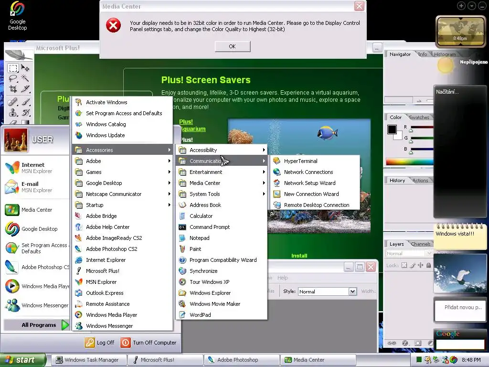Viewport: 489px width, 367px height.
Task: Expand the Adobe program folder
Action: point(123,161)
